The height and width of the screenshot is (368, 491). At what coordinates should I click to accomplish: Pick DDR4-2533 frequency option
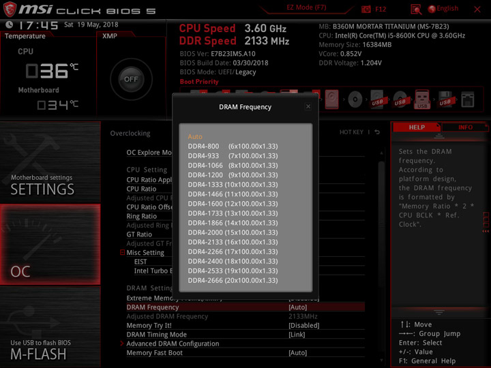233,271
